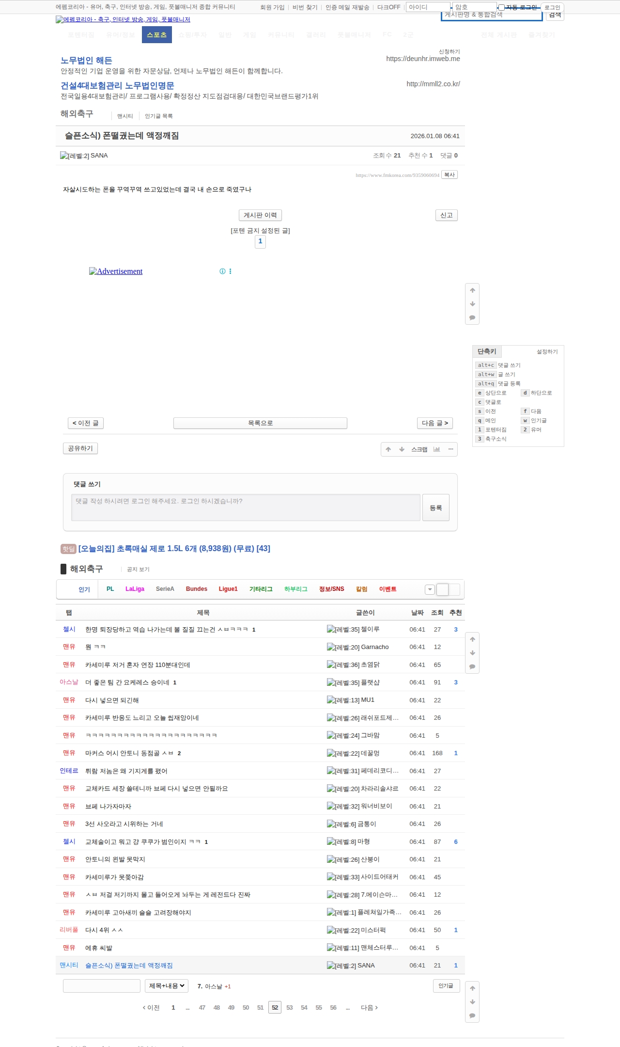
Task: Click the floating down arrow beside the post list
Action: 472,653
